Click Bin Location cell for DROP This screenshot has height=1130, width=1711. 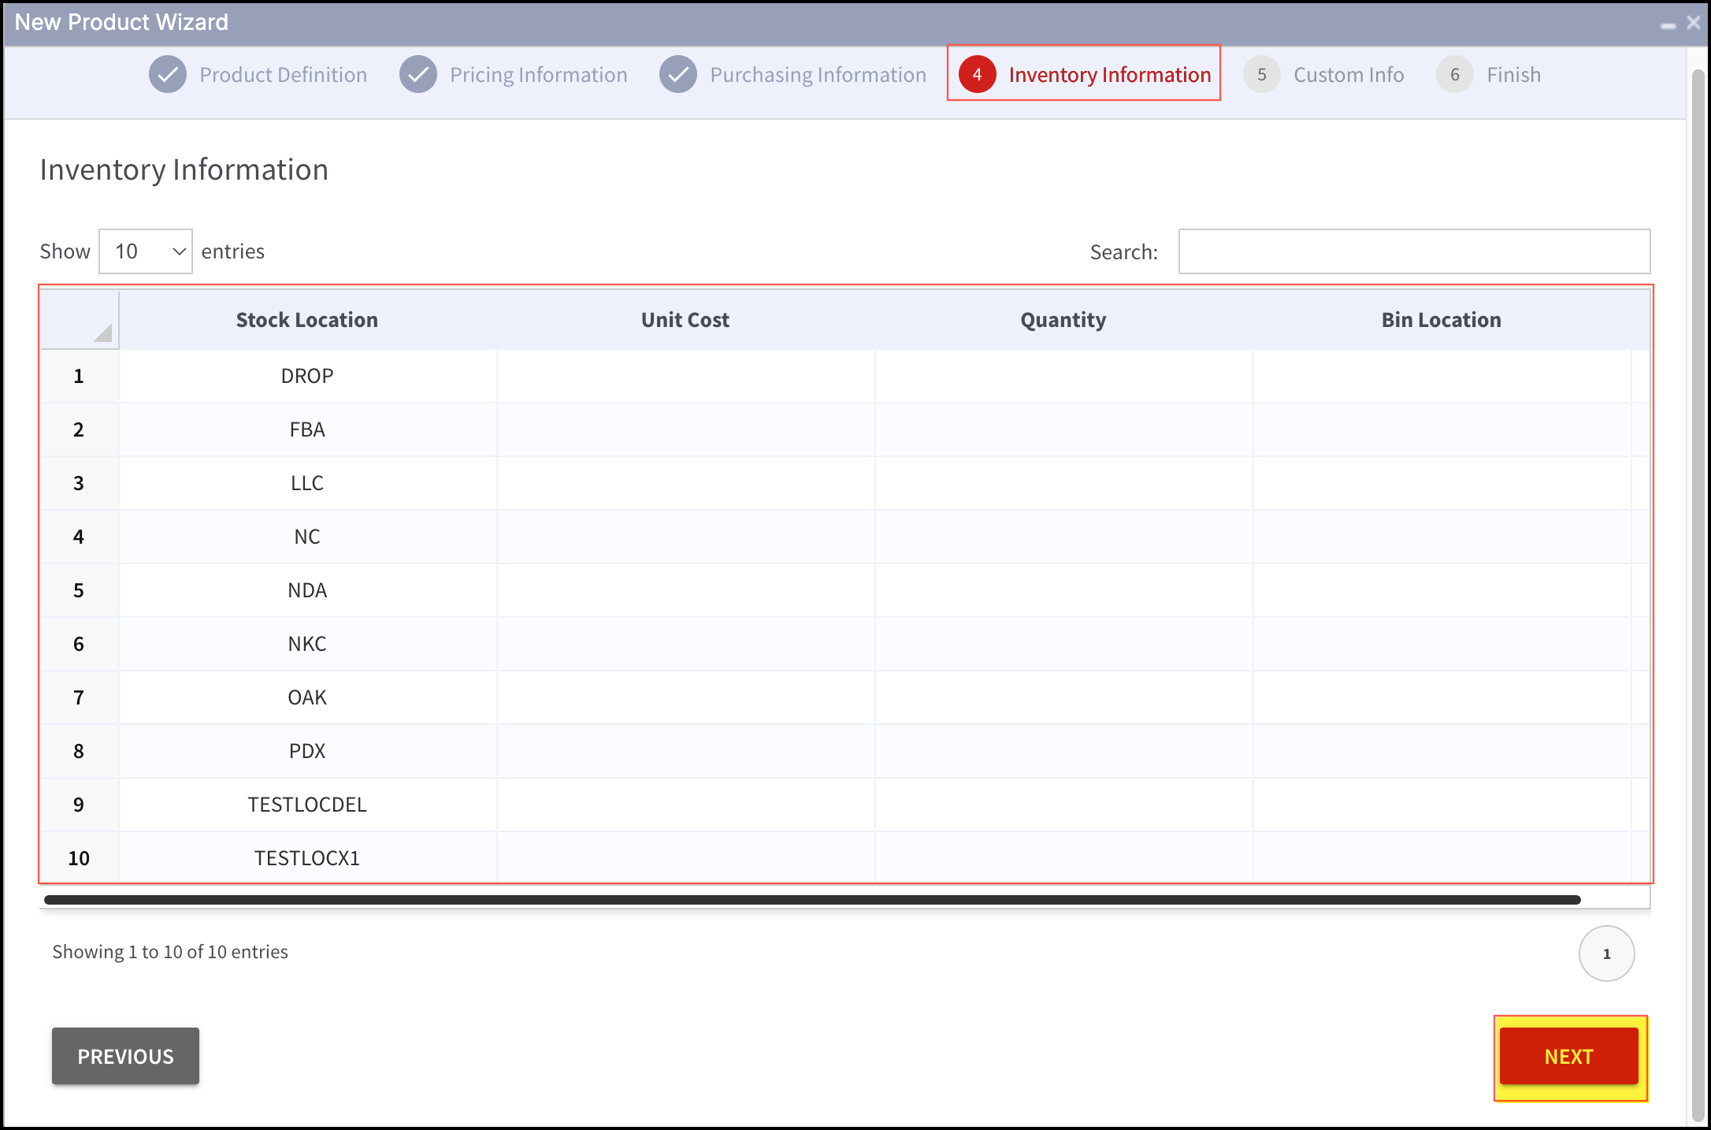1442,376
